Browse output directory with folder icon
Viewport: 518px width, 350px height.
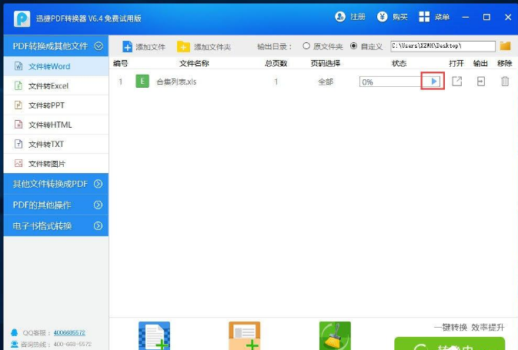pyautogui.click(x=506, y=46)
